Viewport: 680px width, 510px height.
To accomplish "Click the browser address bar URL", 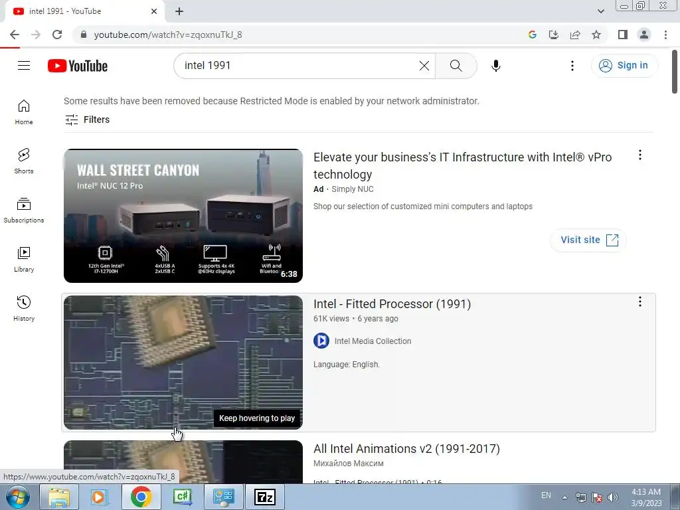I will point(168,35).
